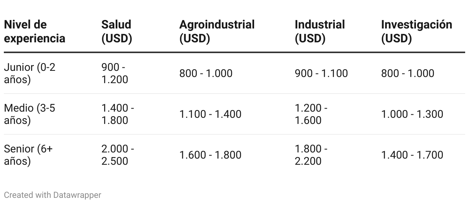Click the Junior Agroindustrial cell '800 - 1.000'

[x=206, y=73]
